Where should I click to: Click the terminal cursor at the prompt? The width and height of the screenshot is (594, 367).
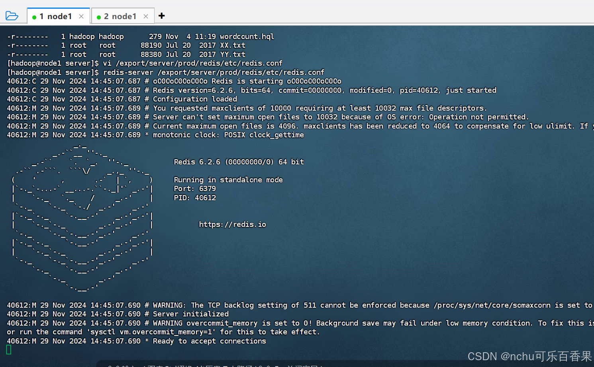(x=9, y=349)
